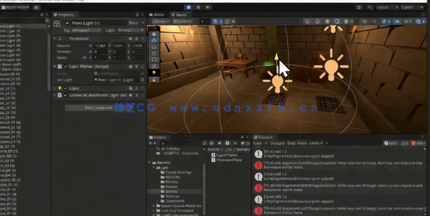Open Light component help icon

click(131, 89)
